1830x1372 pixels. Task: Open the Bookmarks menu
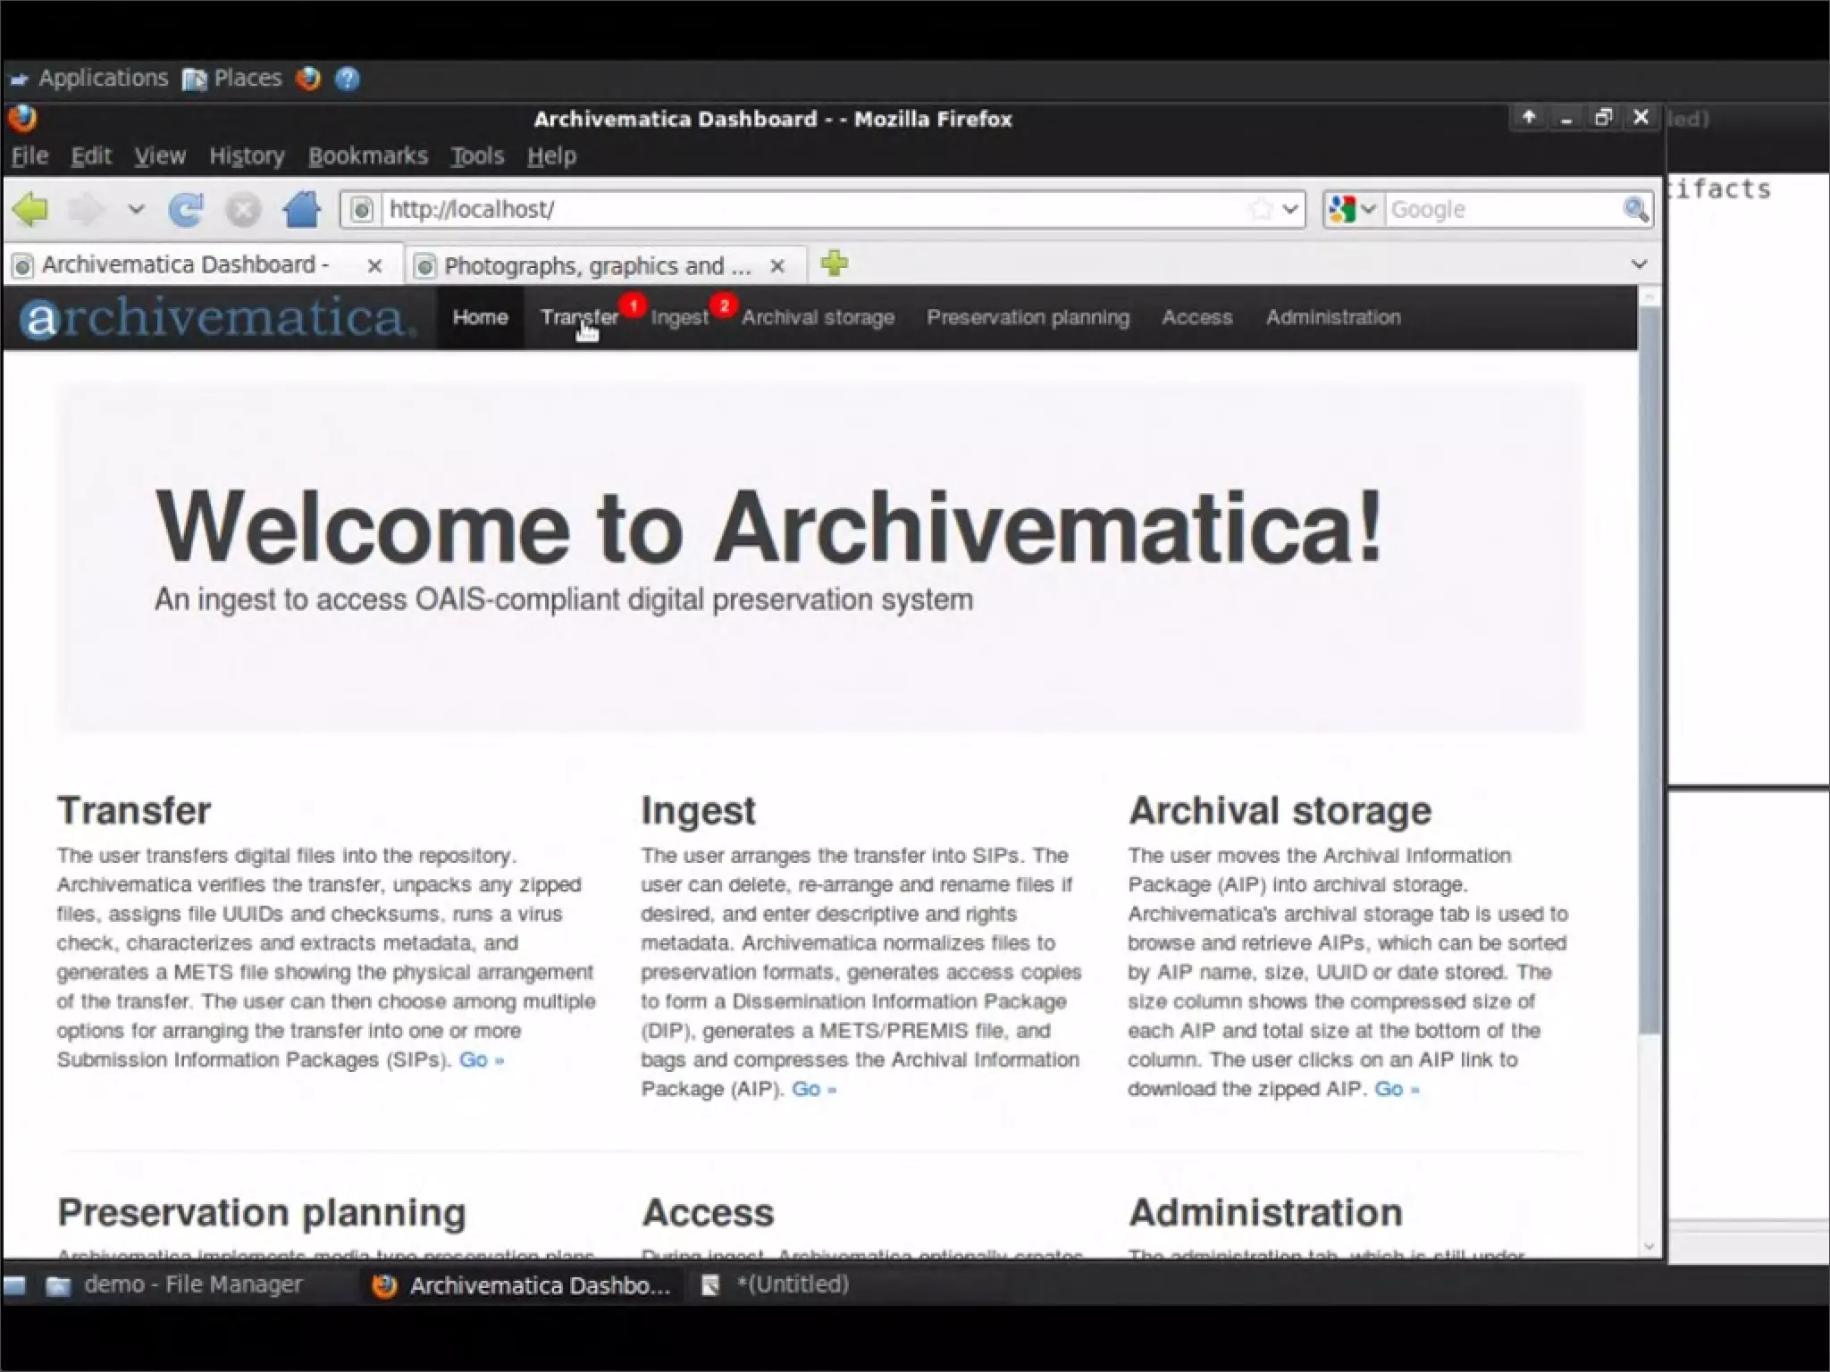pyautogui.click(x=367, y=156)
